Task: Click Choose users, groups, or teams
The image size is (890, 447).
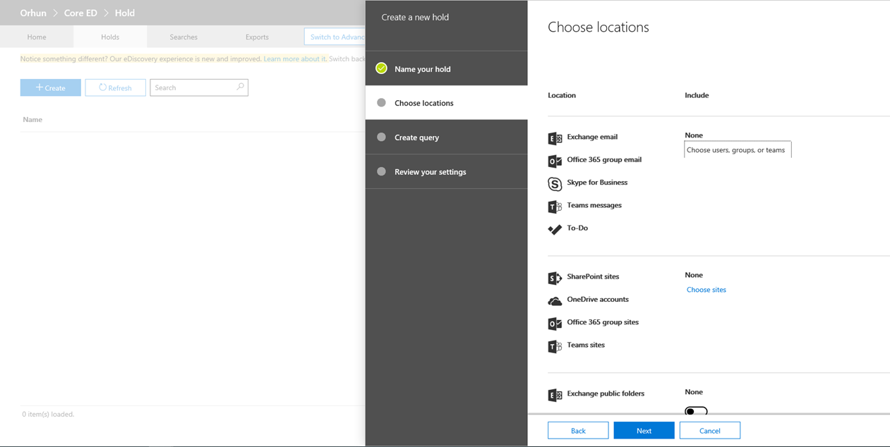Action: pyautogui.click(x=738, y=149)
